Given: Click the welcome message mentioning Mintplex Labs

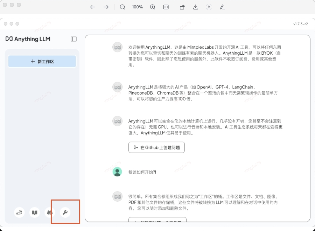Looking at the screenshot, I should click(x=205, y=56).
